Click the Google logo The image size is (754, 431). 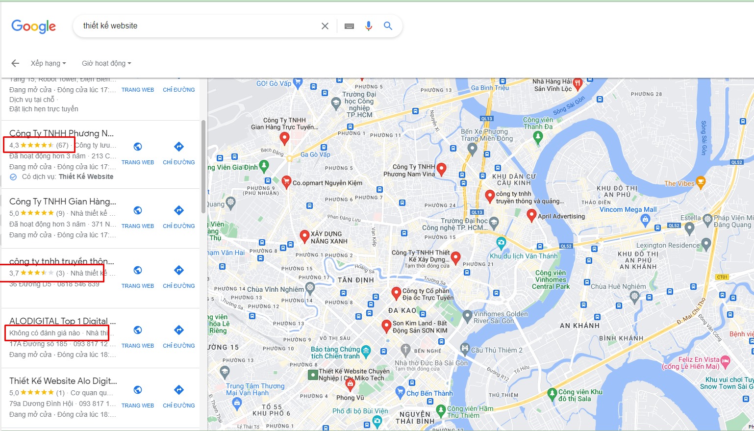(x=34, y=26)
